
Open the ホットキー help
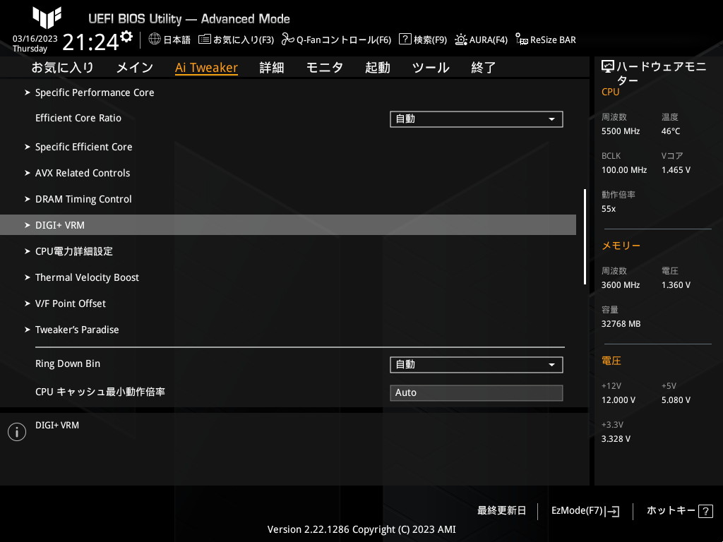(671, 511)
